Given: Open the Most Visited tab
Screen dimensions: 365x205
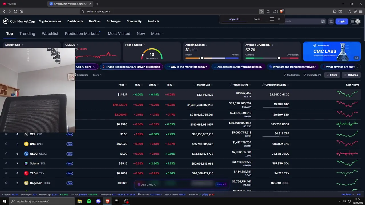Looking at the screenshot, I should pyautogui.click(x=119, y=34).
